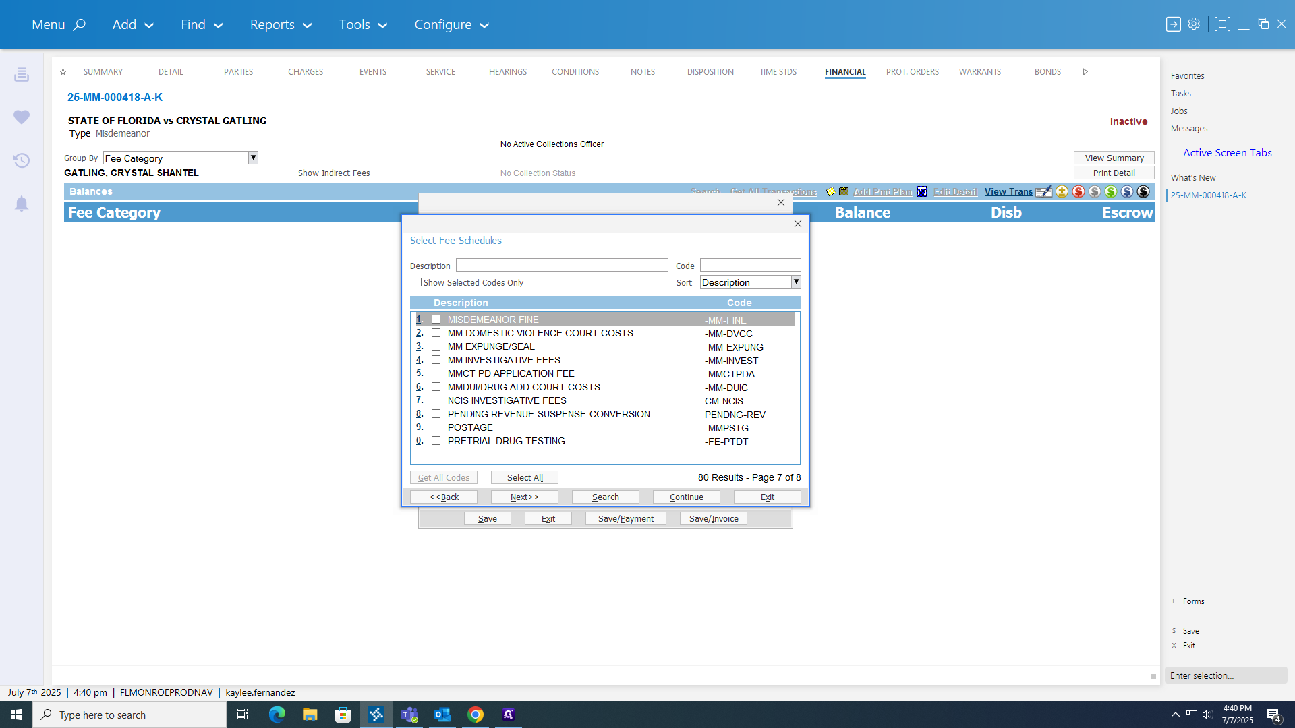Viewport: 1295px width, 728px height.
Task: Click the black dollar icon
Action: click(1143, 192)
